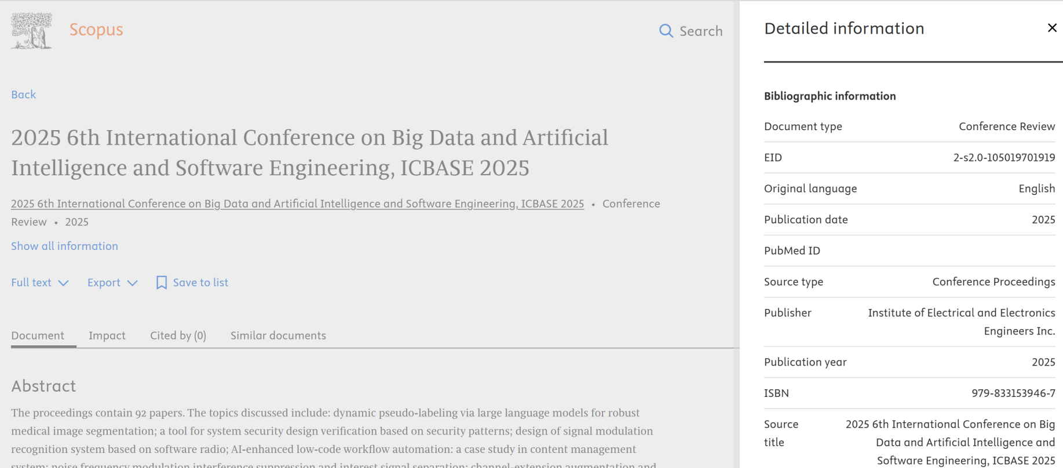Open the ICBASE 2025 source title link

click(298, 204)
